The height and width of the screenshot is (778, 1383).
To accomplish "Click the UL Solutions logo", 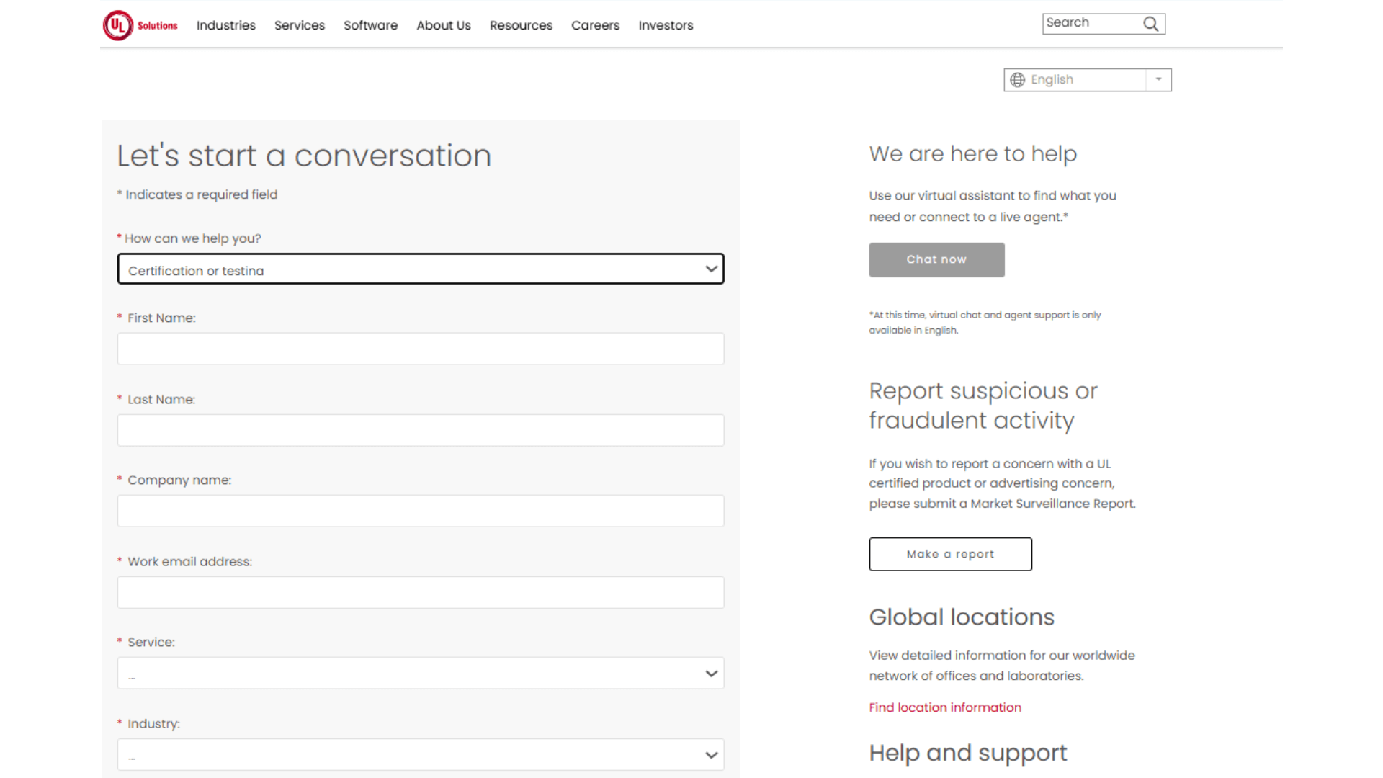I will (x=140, y=25).
